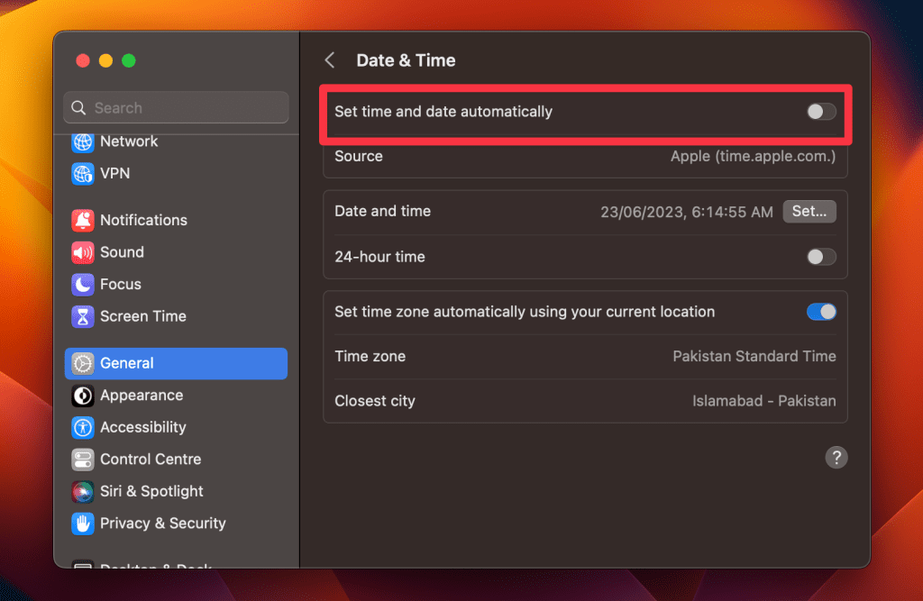This screenshot has height=601, width=923.
Task: Open Appearance settings in sidebar
Action: (142, 396)
